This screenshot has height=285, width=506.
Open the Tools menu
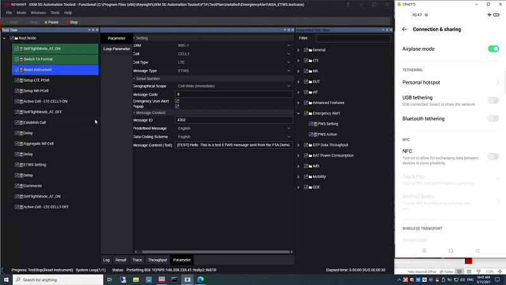pyautogui.click(x=55, y=13)
